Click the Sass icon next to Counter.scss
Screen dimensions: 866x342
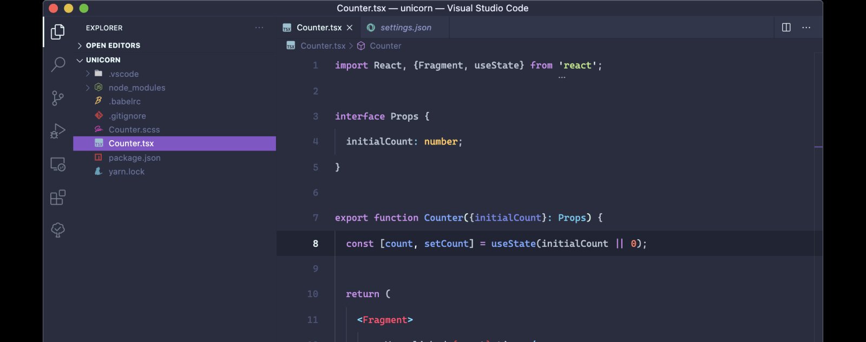coord(99,129)
